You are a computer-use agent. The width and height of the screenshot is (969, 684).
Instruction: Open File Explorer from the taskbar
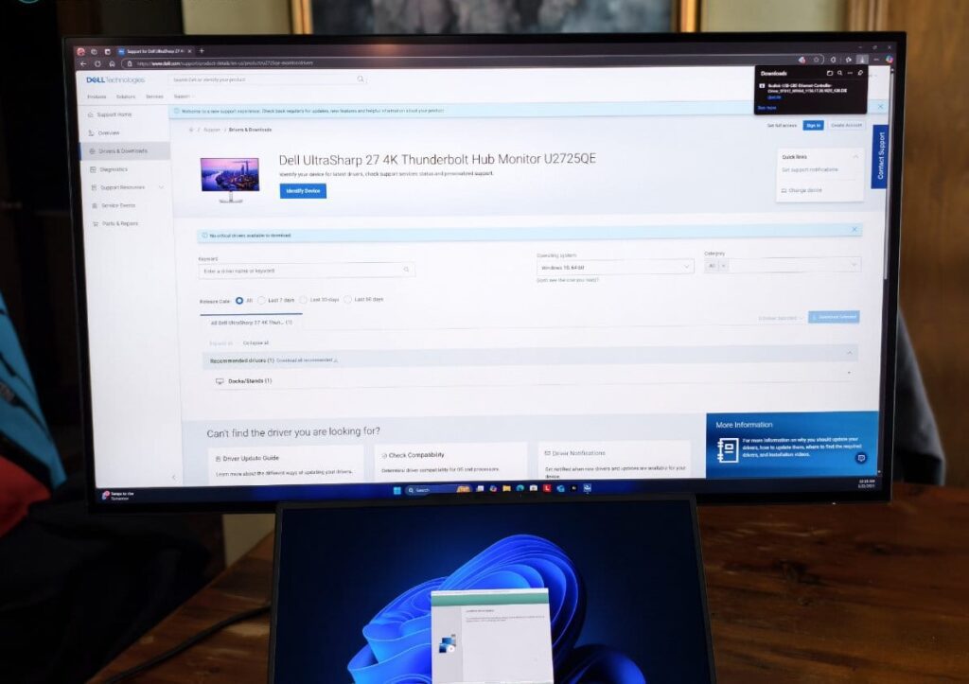507,488
